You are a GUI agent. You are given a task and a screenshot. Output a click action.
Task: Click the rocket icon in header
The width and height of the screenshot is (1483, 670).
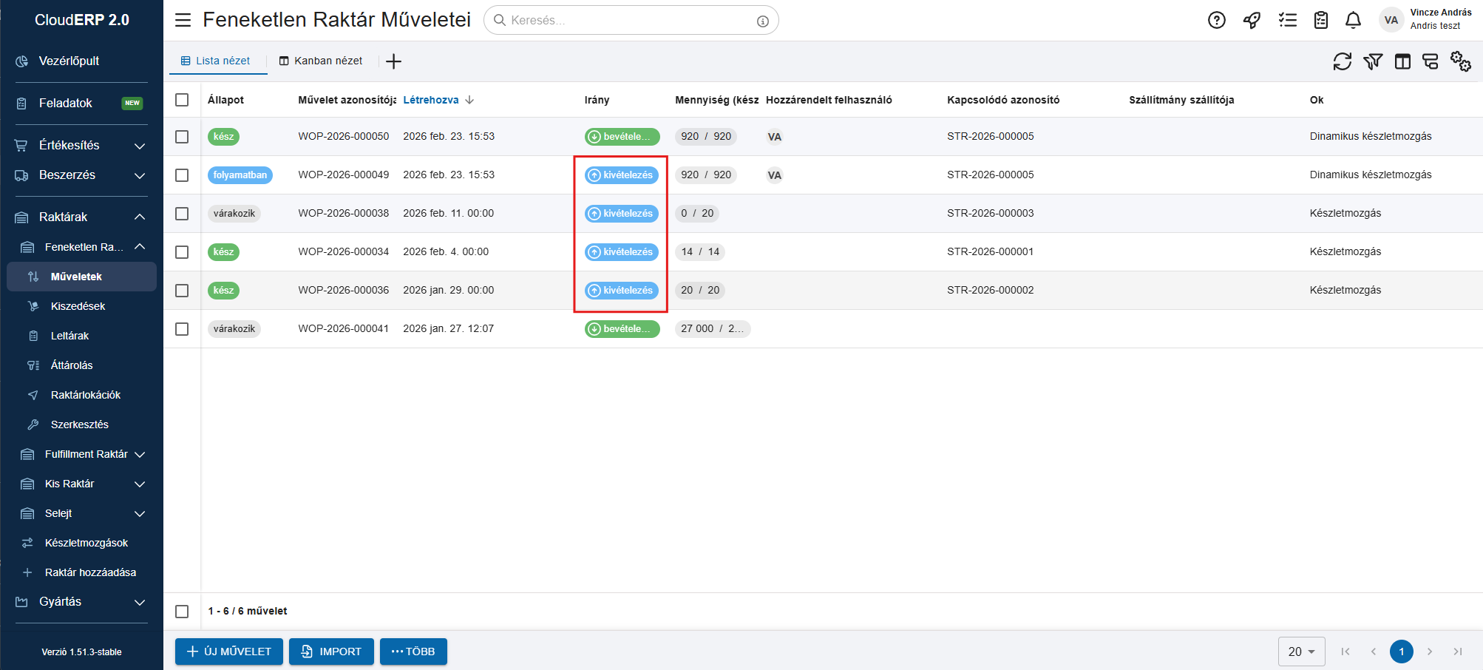[x=1252, y=20]
